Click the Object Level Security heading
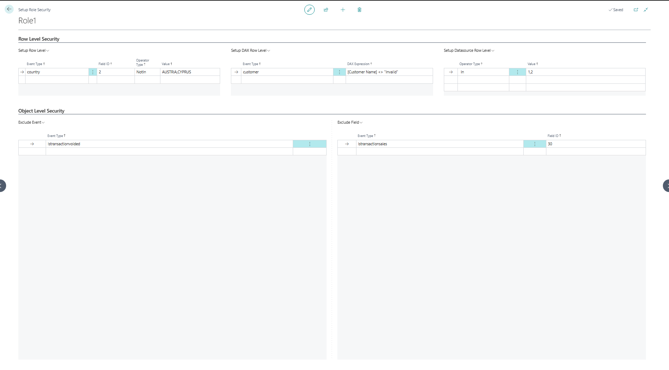Screen dimensions: 669x370 [x=41, y=111]
